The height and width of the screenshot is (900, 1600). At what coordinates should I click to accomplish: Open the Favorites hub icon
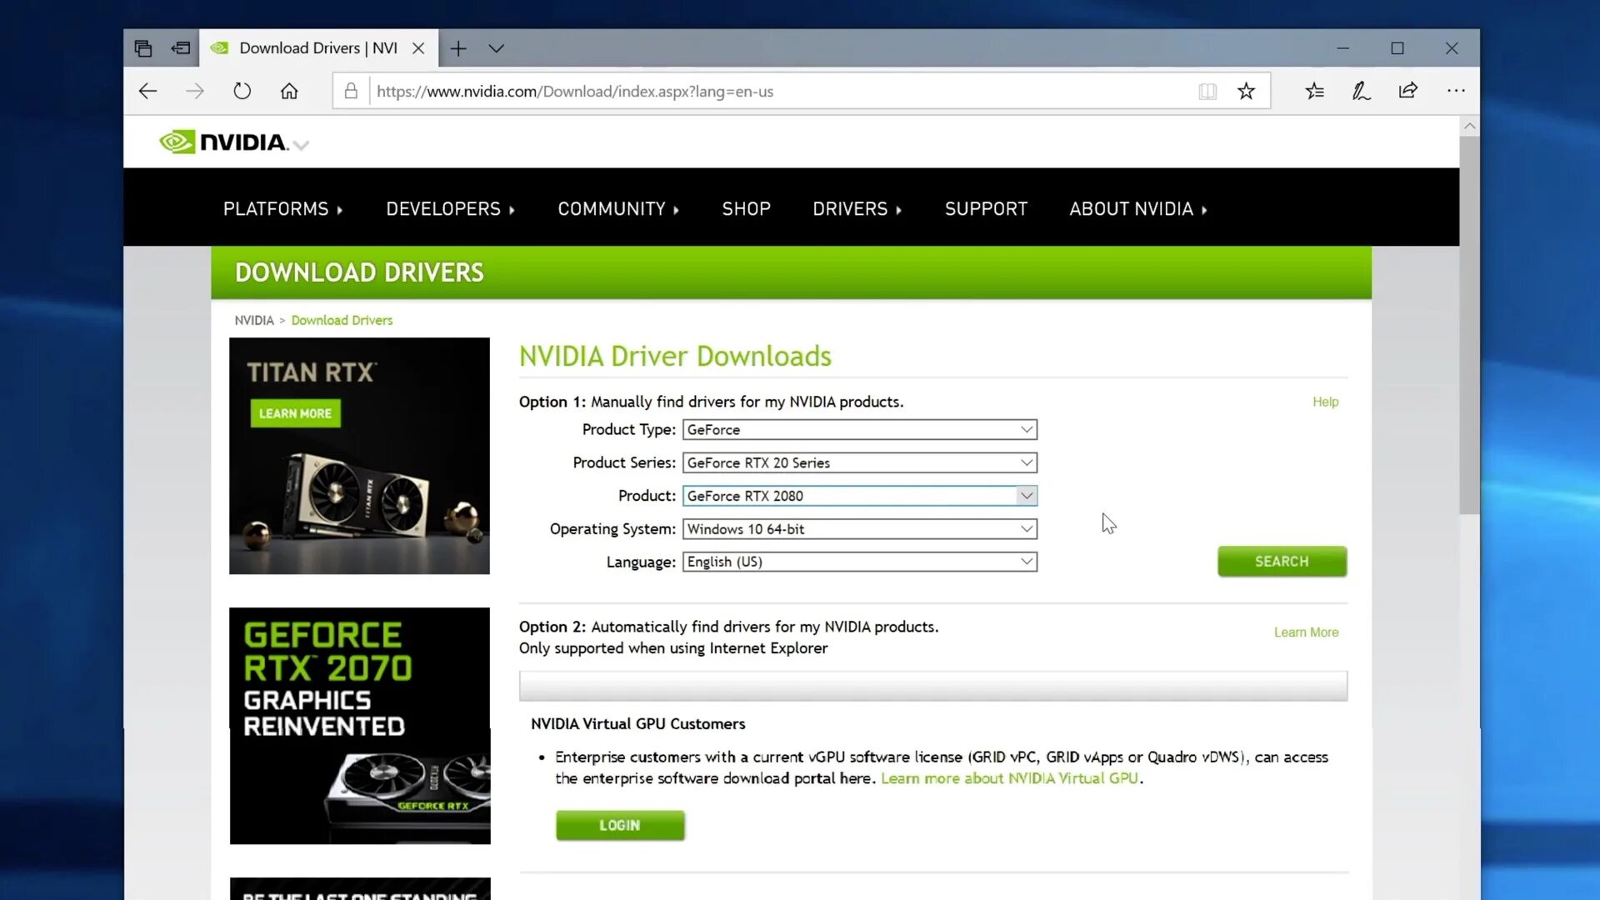(1314, 91)
